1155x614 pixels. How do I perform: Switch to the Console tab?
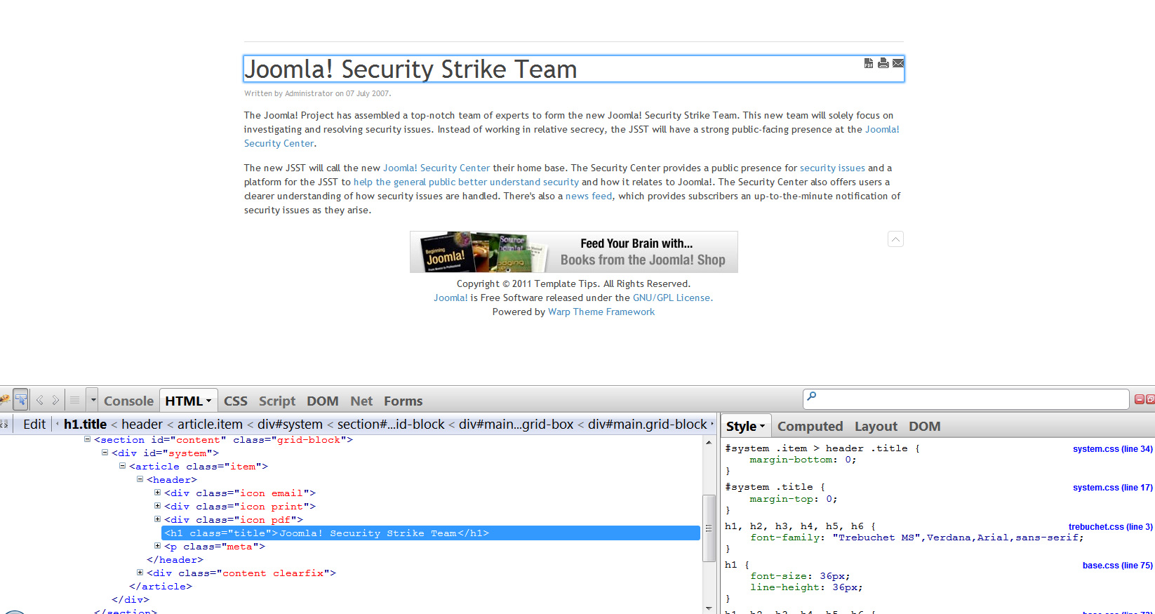point(128,401)
